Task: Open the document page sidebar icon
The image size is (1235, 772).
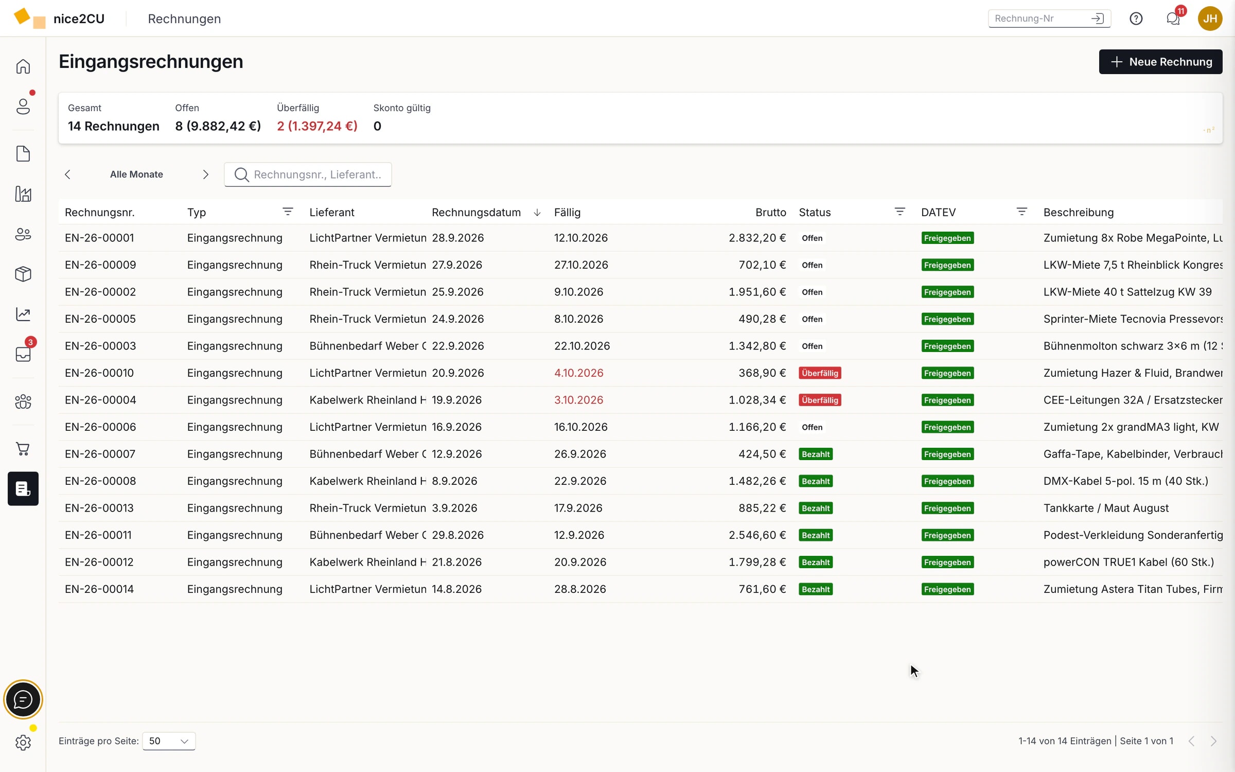Action: tap(23, 153)
